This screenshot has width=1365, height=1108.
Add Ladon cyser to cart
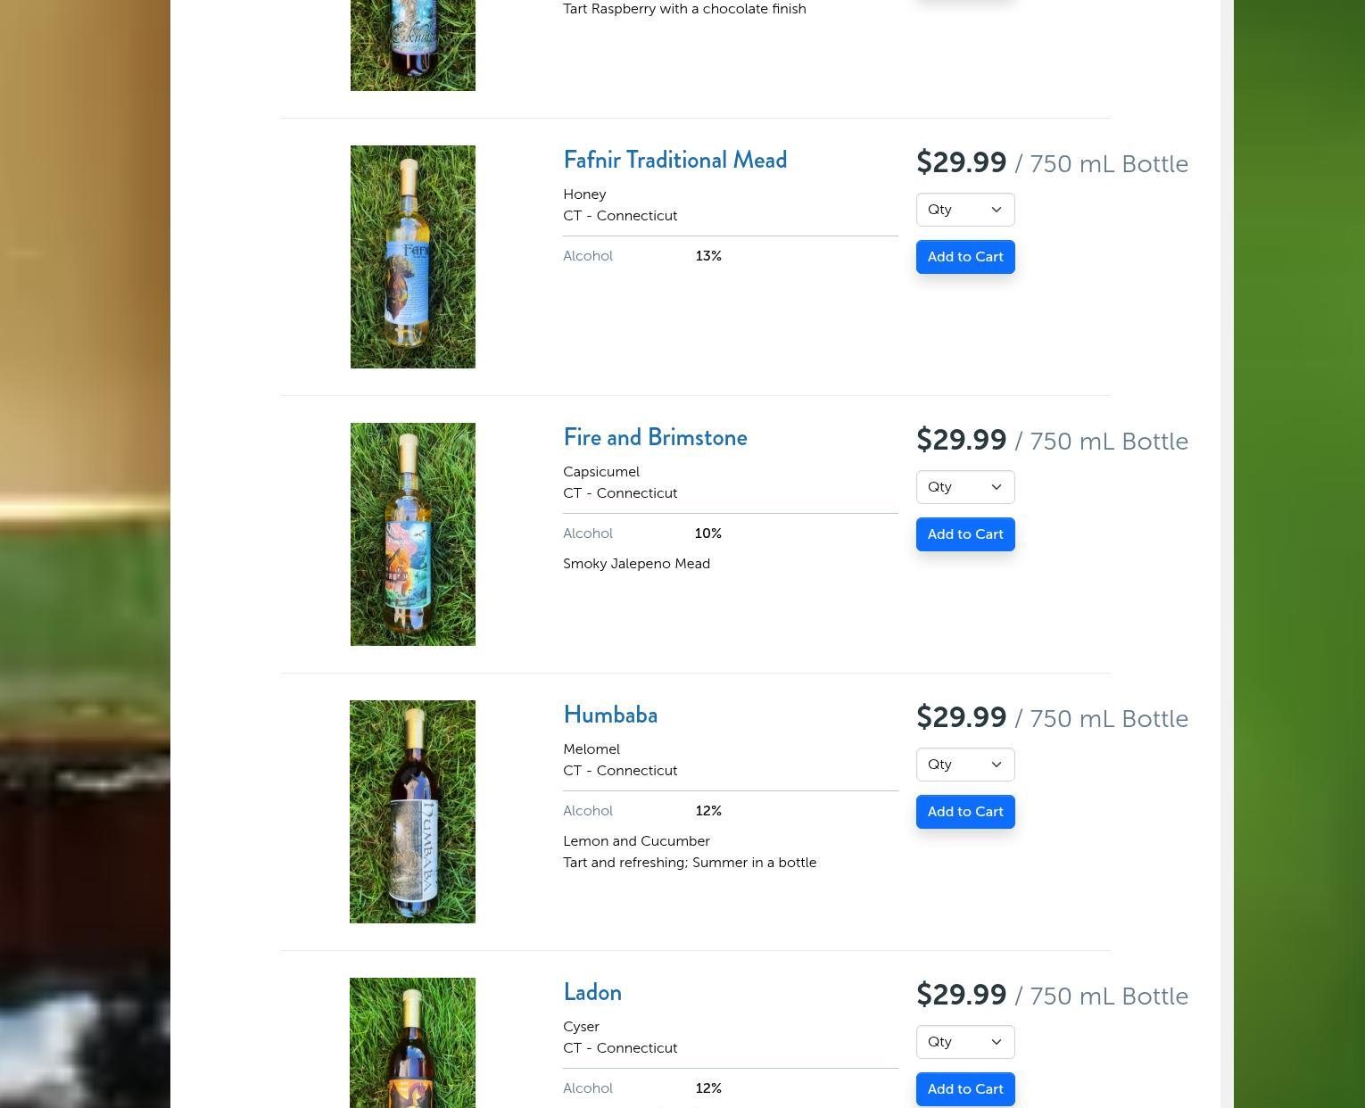point(965,1089)
